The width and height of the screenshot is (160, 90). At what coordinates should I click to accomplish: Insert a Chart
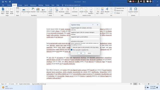[x=38, y=10]
